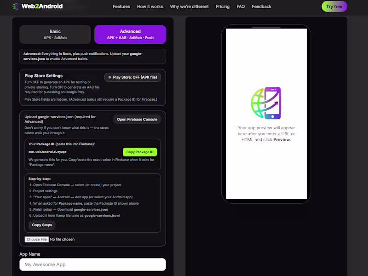Open the FAQ nav link
This screenshot has width=368, height=276.
[x=241, y=6]
